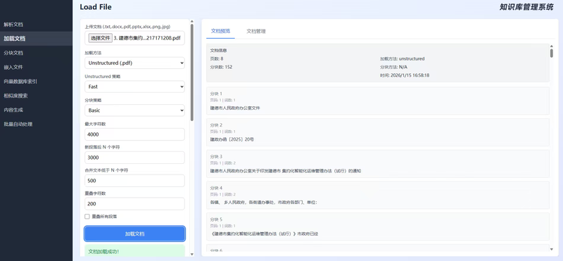Expand the 加载方法 Unstructured (.pdf) dropdown

pos(134,63)
